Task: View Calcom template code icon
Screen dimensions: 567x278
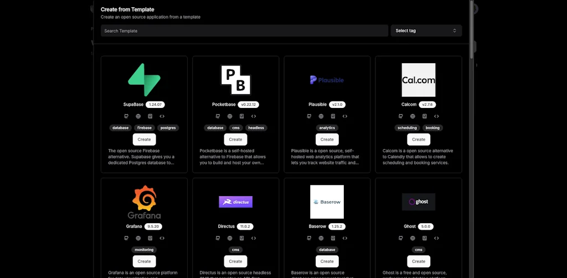Action: point(436,116)
